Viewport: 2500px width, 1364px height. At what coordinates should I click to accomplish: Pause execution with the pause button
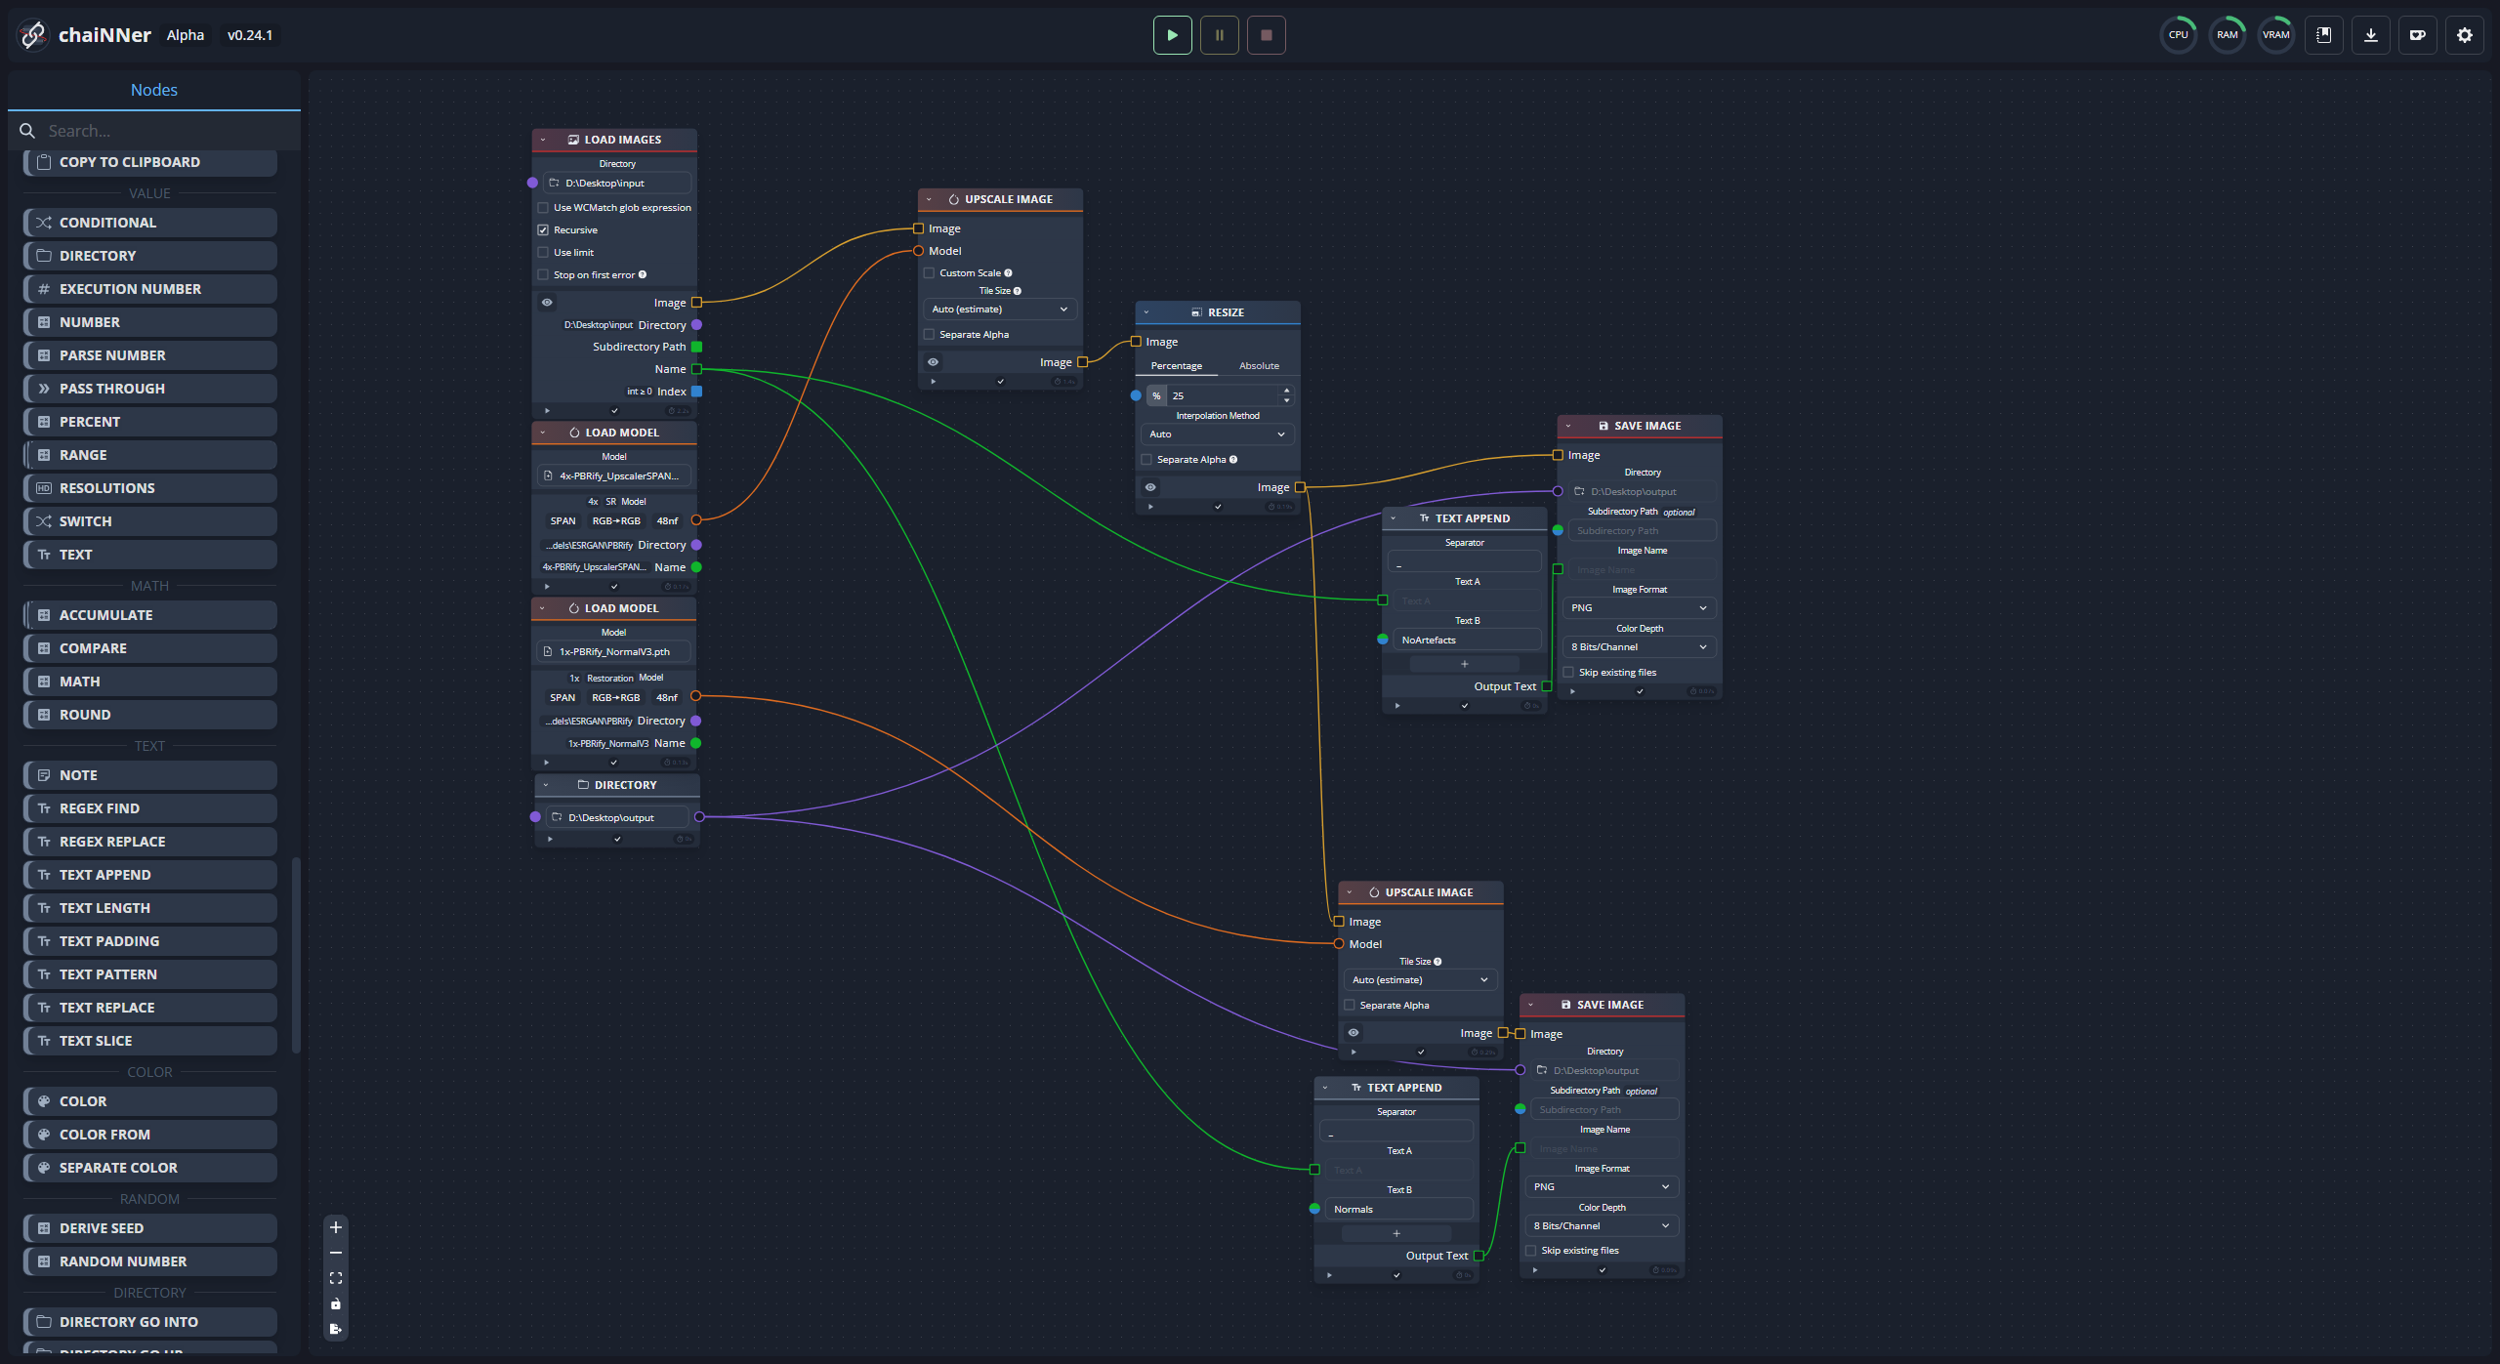(x=1219, y=35)
